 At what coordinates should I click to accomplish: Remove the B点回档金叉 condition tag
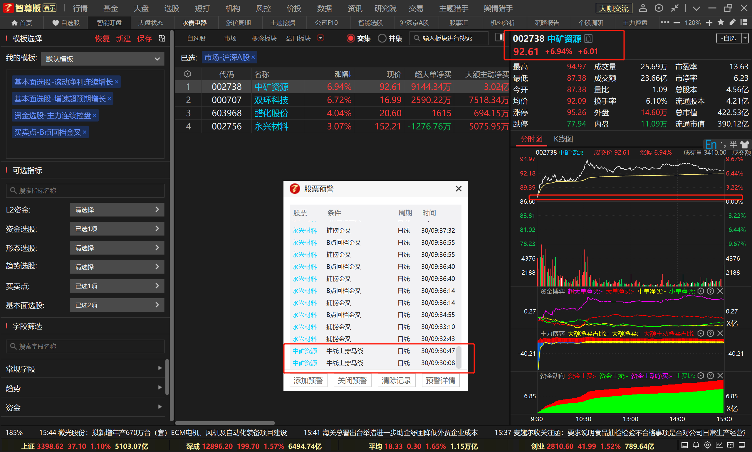(84, 132)
